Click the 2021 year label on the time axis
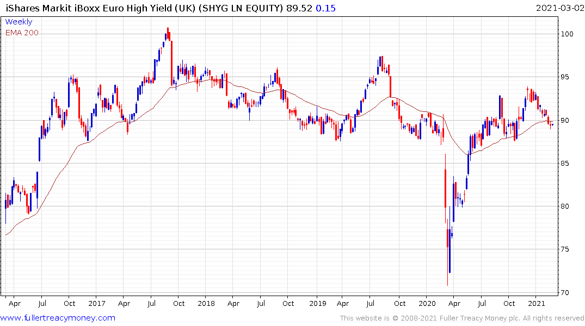The width and height of the screenshot is (585, 326). [537, 303]
